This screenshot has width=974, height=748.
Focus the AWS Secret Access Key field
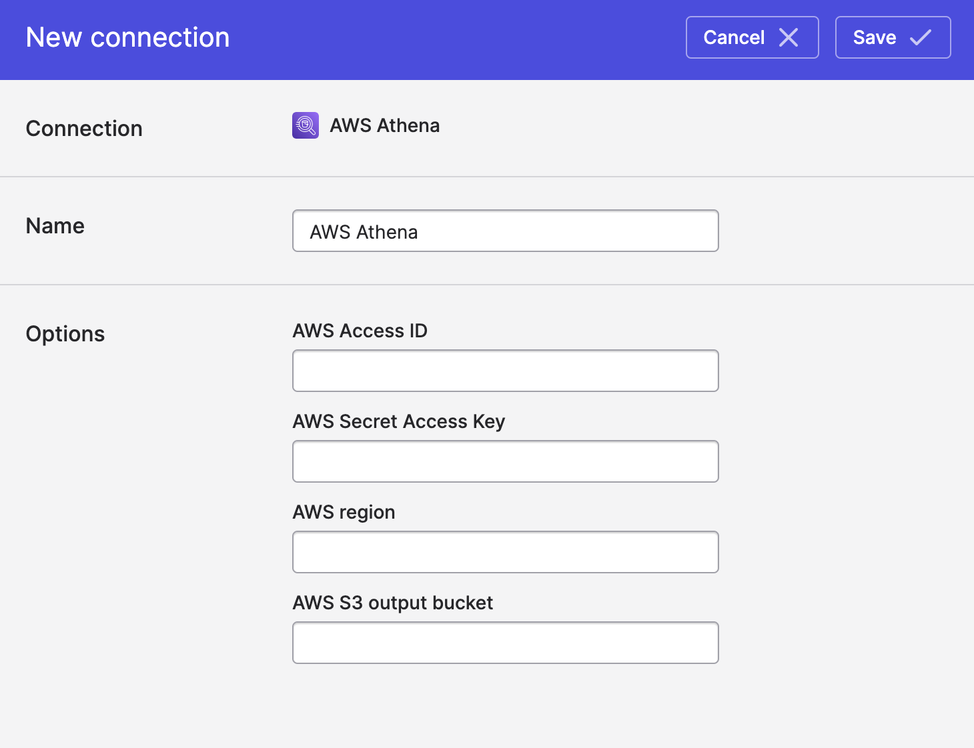(x=505, y=461)
